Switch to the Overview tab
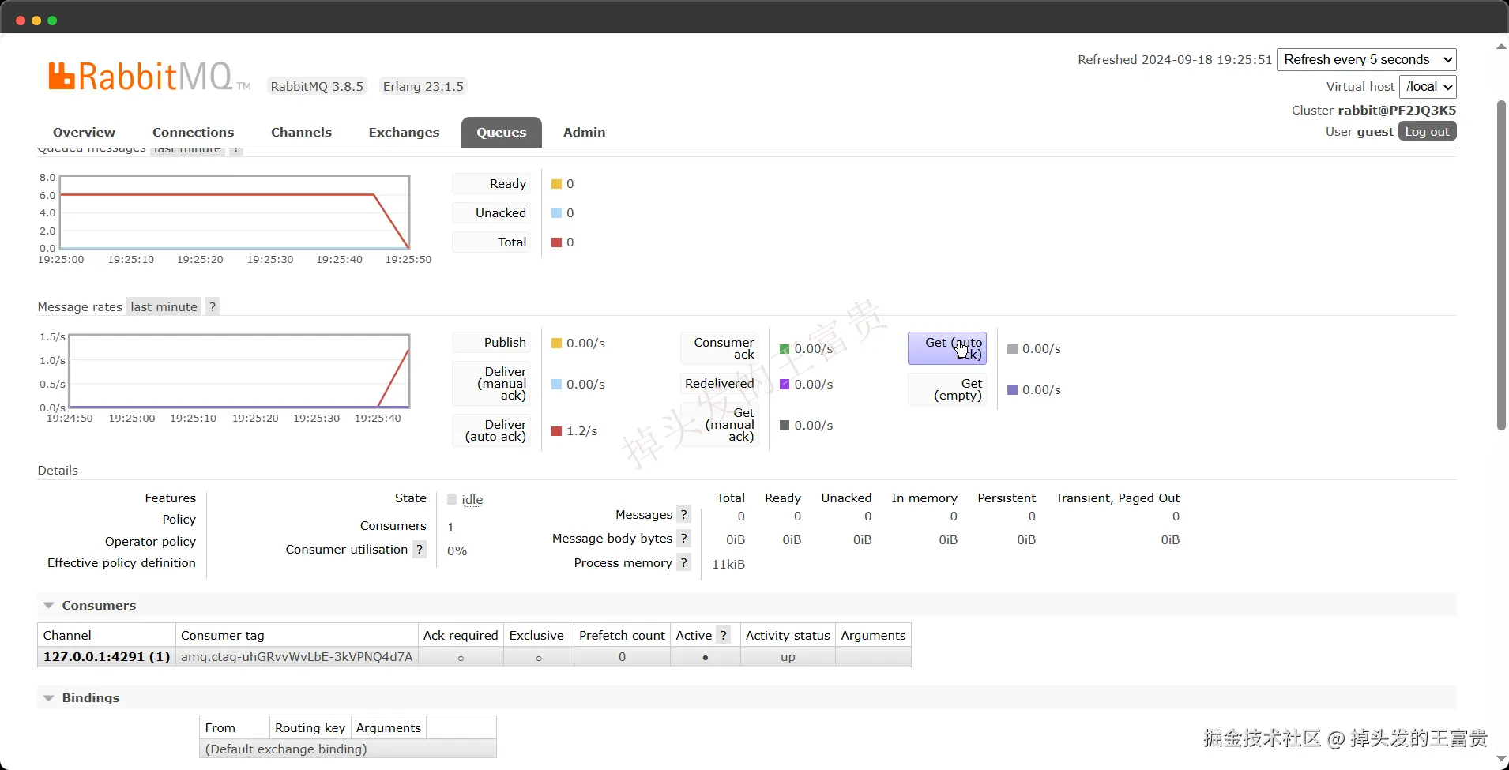This screenshot has height=770, width=1509. pyautogui.click(x=84, y=133)
